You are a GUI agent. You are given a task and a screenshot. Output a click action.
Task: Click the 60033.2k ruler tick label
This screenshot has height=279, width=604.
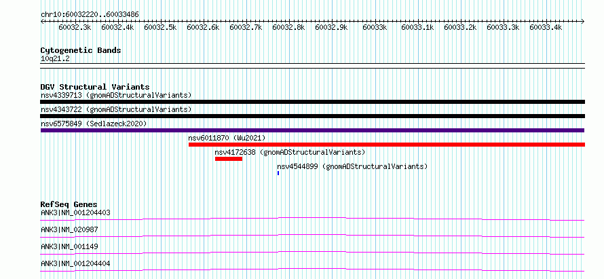pos(460,27)
